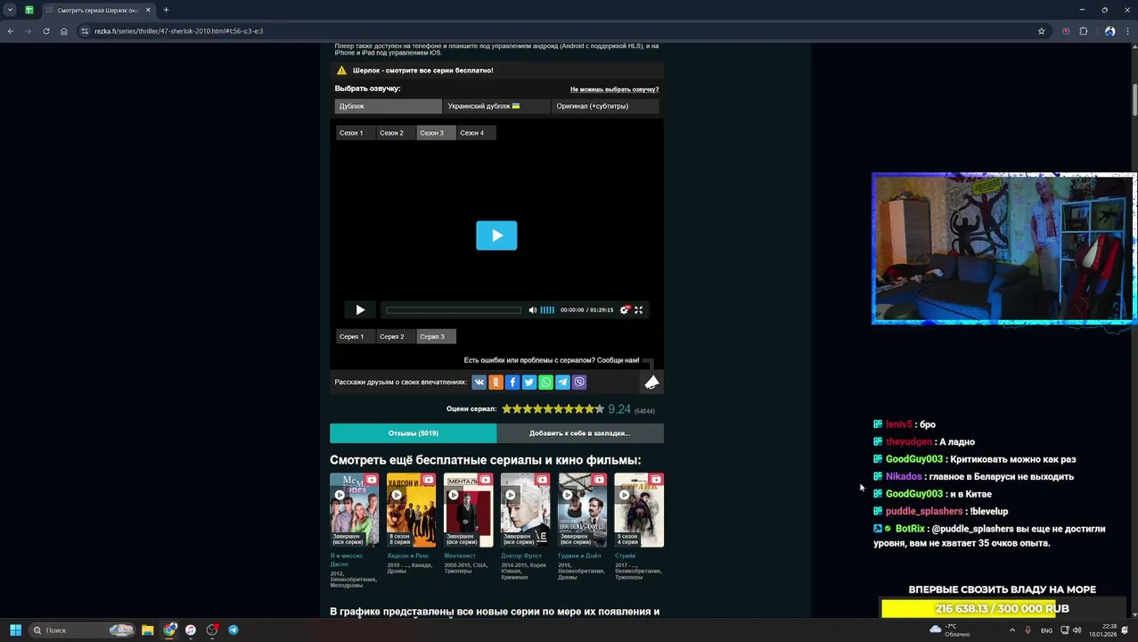This screenshot has height=642, width=1138.
Task: Click the browser home button
Action: [x=64, y=31]
